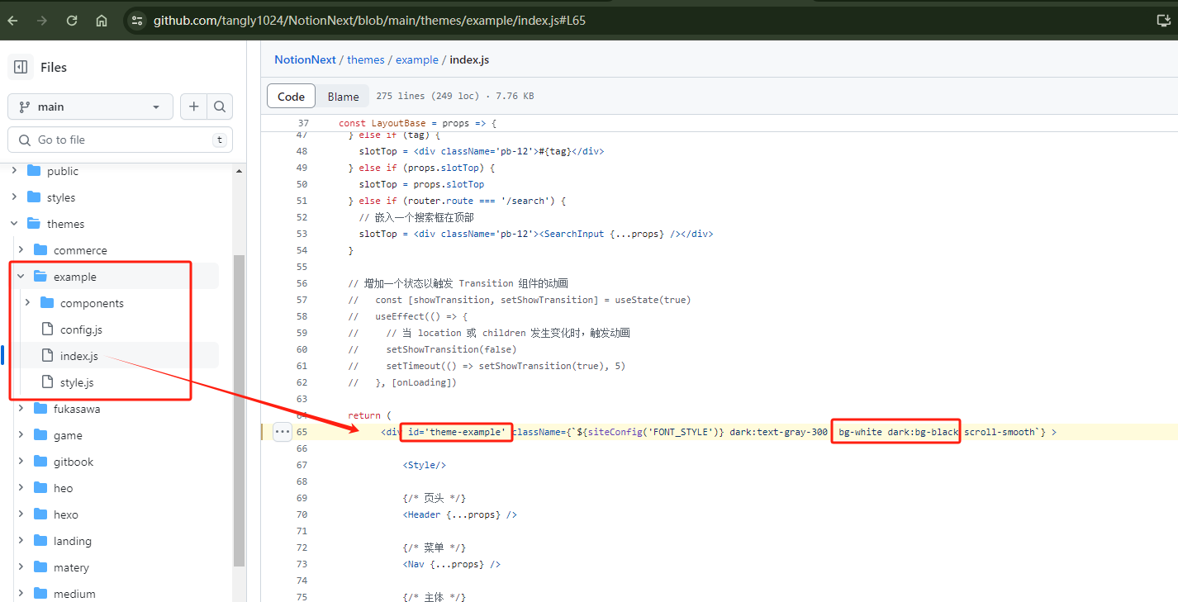Select the hexo folder row
1178x602 pixels.
click(114, 514)
